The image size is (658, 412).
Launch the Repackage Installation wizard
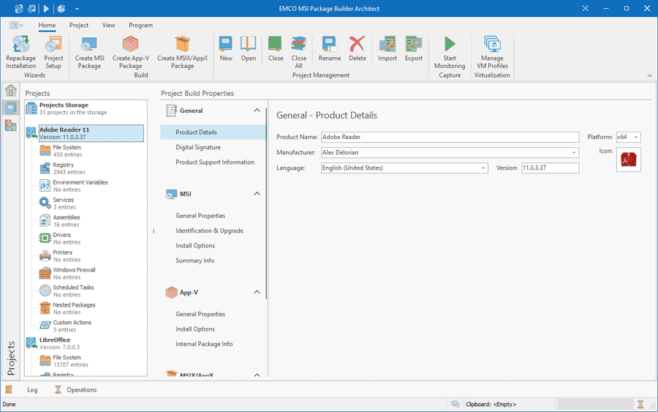pos(20,52)
